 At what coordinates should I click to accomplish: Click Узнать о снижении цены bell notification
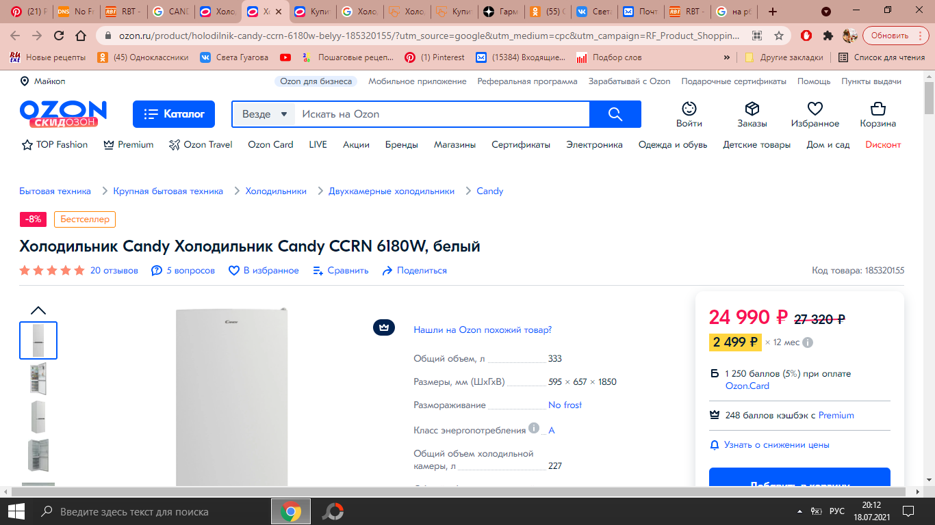[x=769, y=445]
